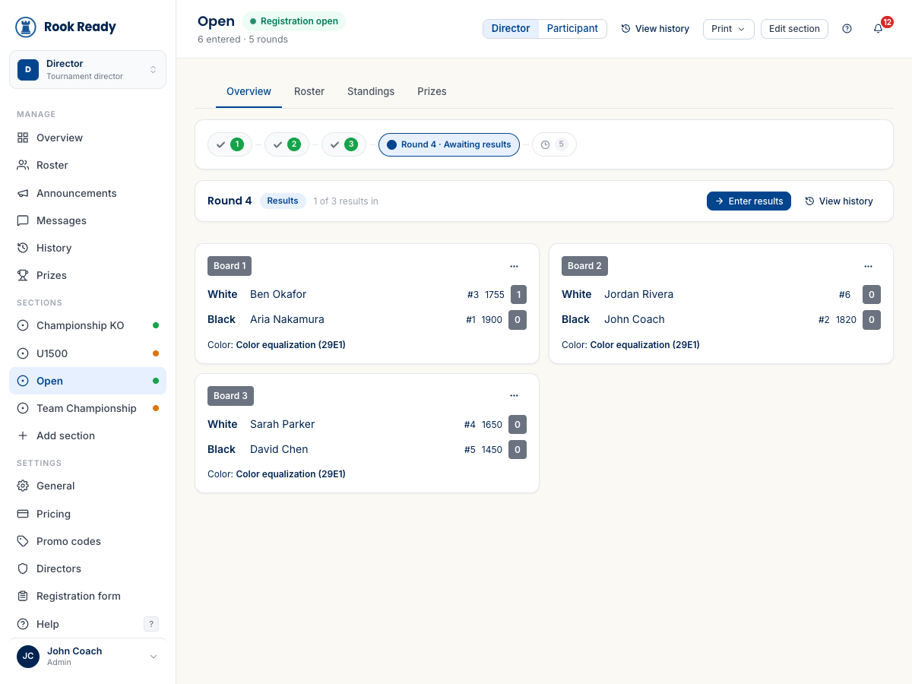Click the Edit section button
The image size is (912, 684).
pyautogui.click(x=794, y=28)
